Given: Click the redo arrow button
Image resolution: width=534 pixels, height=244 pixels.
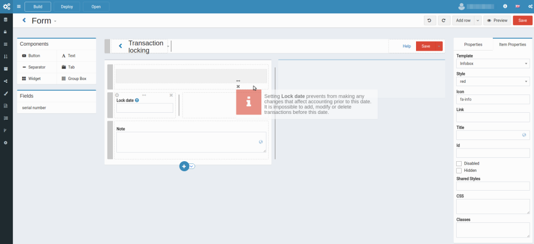Looking at the screenshot, I should point(443,21).
